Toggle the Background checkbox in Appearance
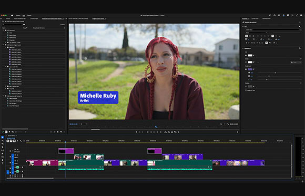Screen dimensions: 305x196 (x=246, y=69)
